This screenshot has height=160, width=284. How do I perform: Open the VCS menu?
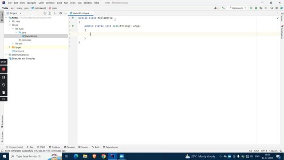pos(79,3)
